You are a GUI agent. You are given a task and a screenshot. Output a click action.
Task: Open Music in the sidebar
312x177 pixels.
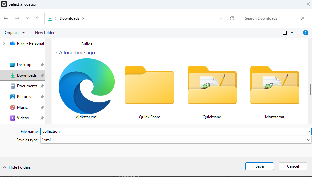tap(19, 107)
